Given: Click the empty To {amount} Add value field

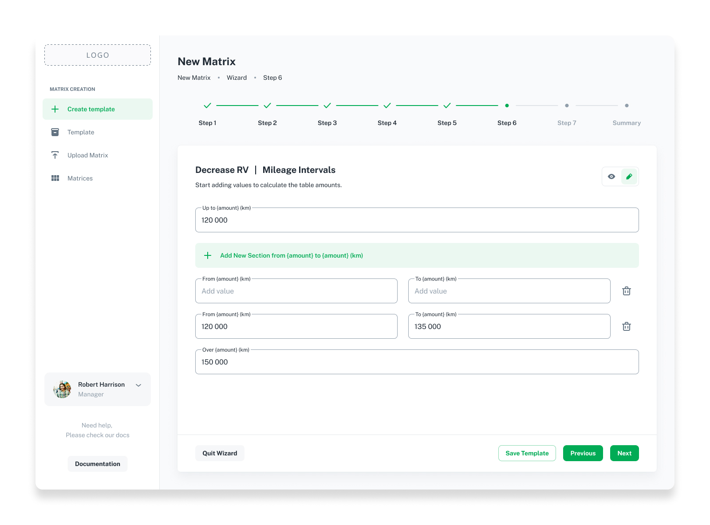Looking at the screenshot, I should click(509, 291).
